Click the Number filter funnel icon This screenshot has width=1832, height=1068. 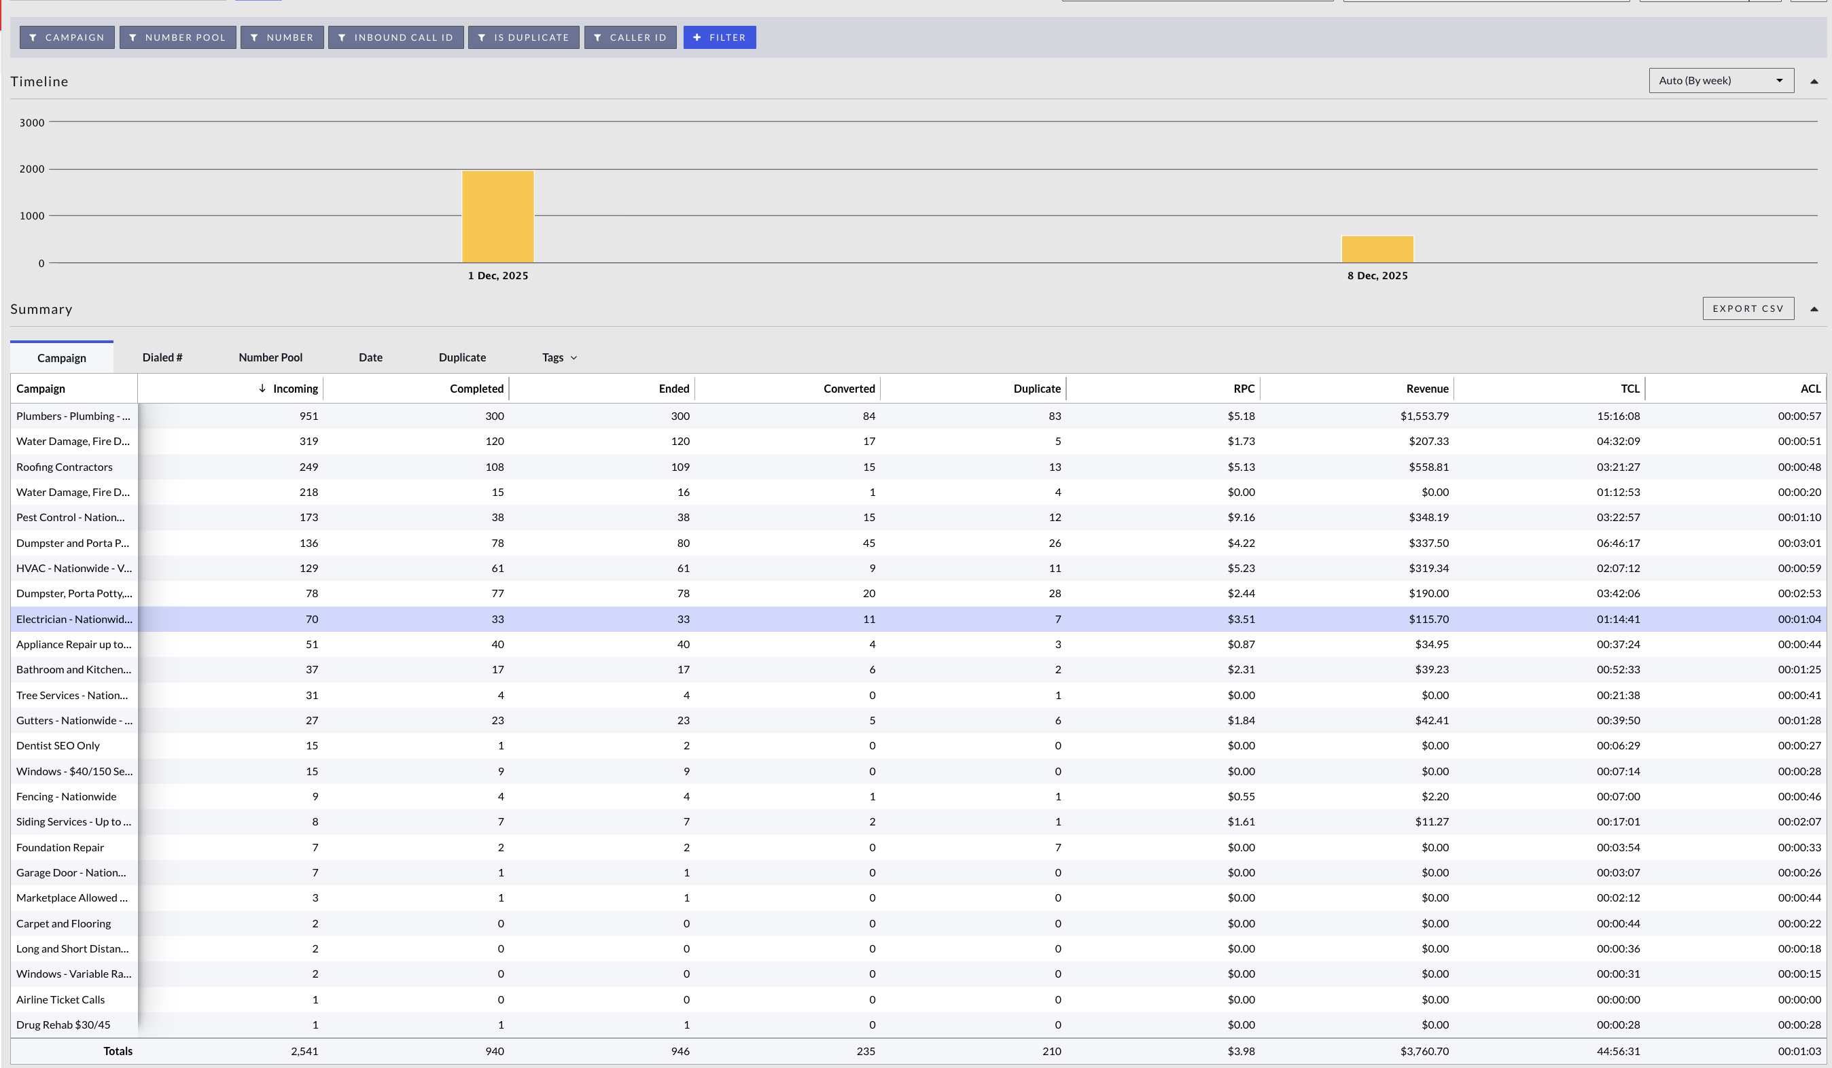pyautogui.click(x=254, y=38)
